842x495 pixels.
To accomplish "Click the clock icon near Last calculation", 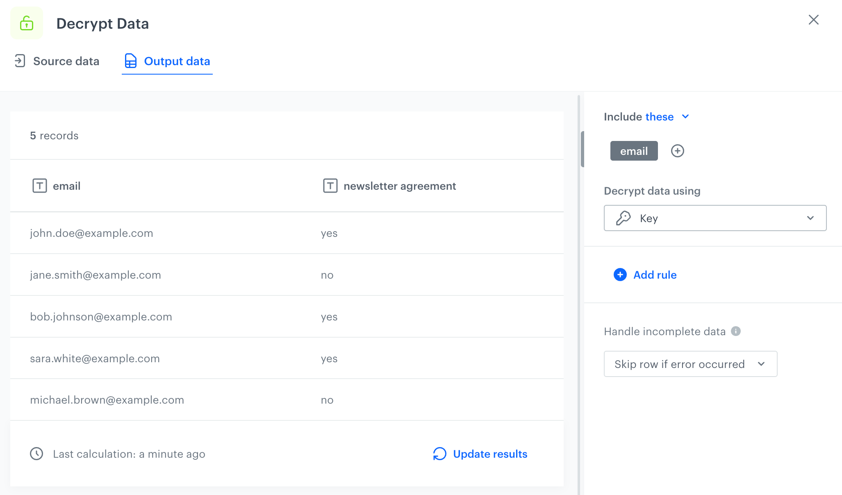I will click(x=36, y=454).
